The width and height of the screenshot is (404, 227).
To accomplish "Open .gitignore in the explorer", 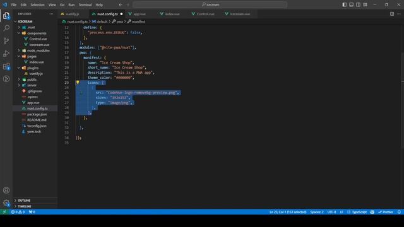I will point(35,91).
